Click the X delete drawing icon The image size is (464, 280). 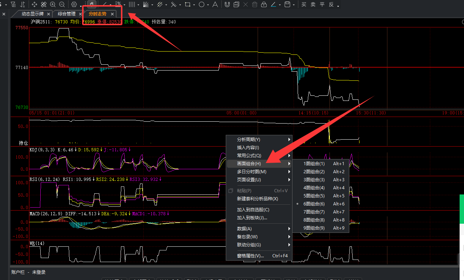[246, 4]
